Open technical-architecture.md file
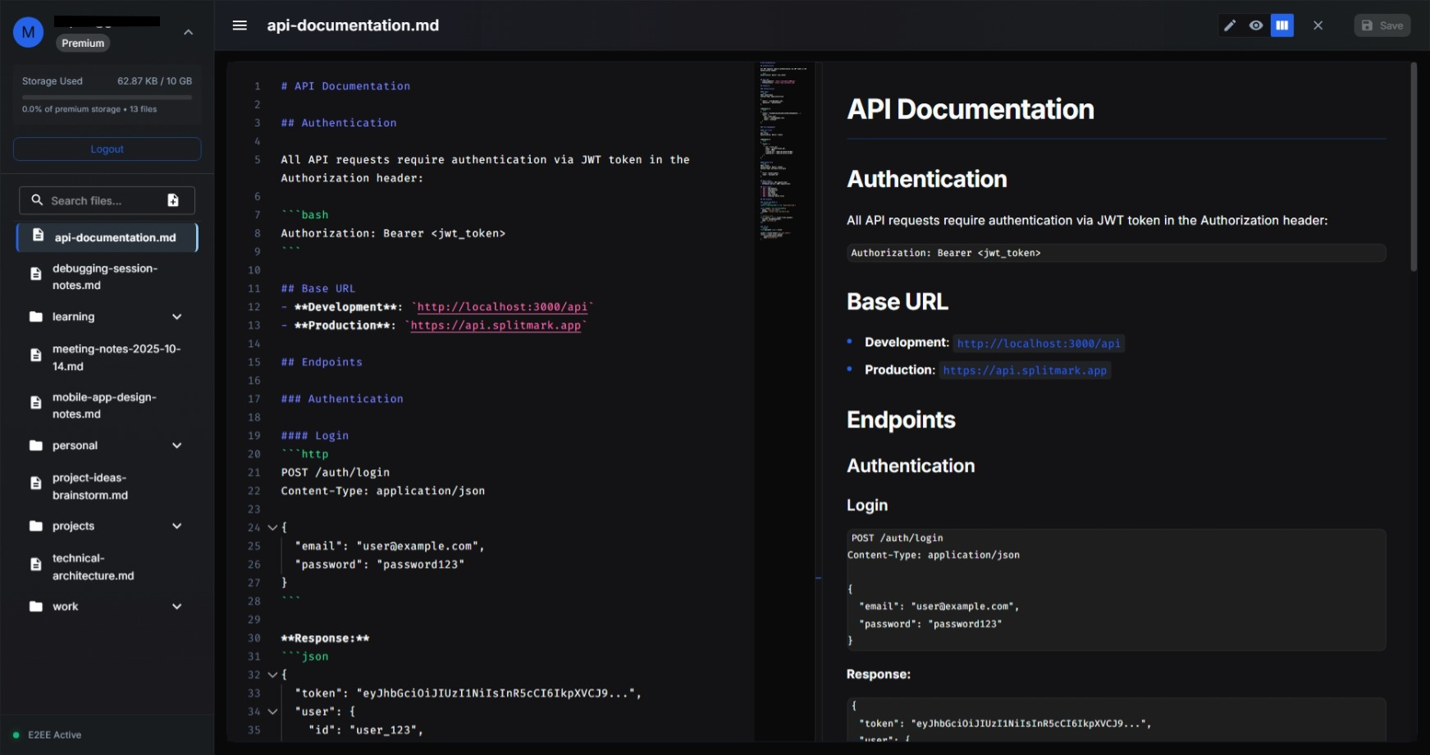 [93, 566]
